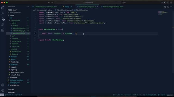The image size is (174, 97).
Task: Expand the profile_cart folder
Action: pyautogui.click(x=16, y=46)
